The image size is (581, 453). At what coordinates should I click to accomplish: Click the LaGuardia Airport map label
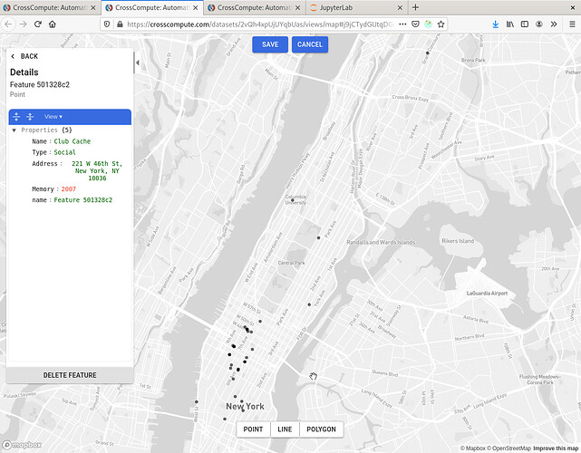(487, 293)
